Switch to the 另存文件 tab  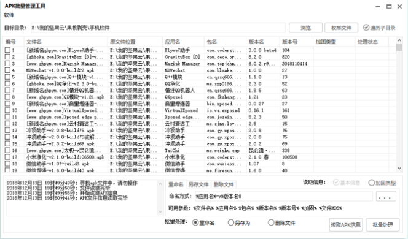pyautogui.click(x=198, y=184)
